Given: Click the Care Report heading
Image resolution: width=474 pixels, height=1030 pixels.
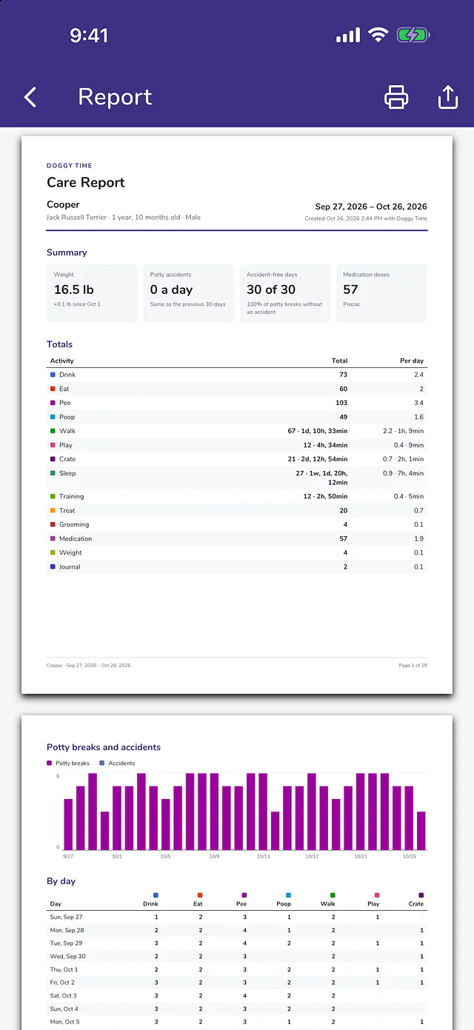Looking at the screenshot, I should pyautogui.click(x=86, y=183).
